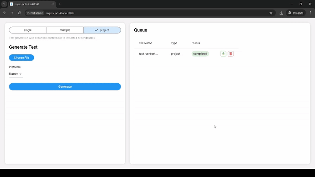Click the Generate button

coord(65,87)
